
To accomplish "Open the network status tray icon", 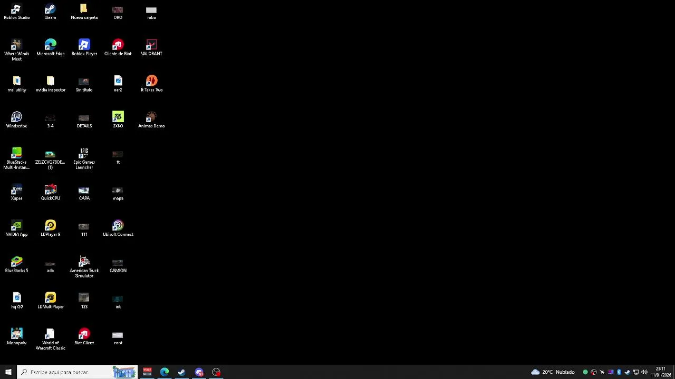I will click(x=635, y=372).
